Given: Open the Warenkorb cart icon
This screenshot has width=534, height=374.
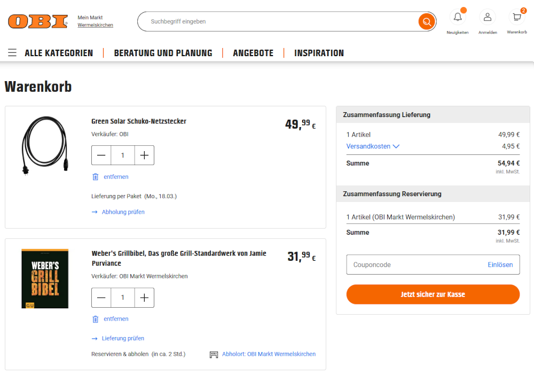Looking at the screenshot, I should [x=516, y=17].
